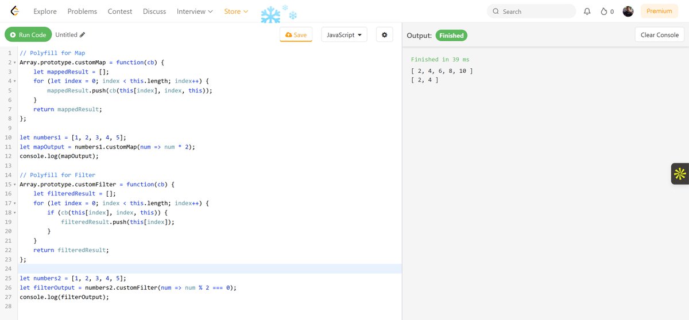Go to the Explore page
689x320 pixels.
pos(45,11)
